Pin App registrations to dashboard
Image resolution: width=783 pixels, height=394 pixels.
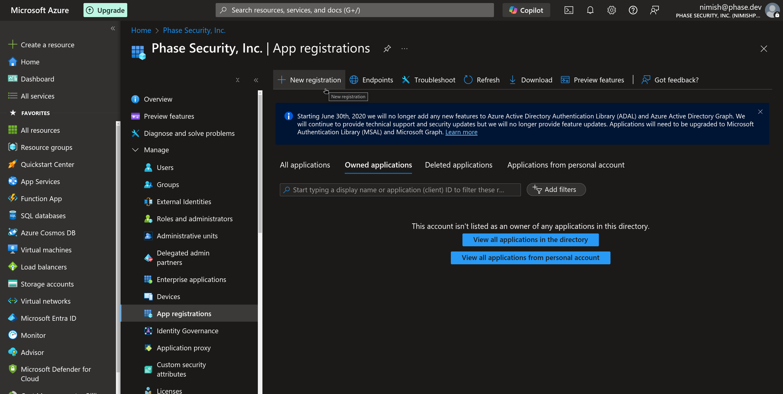click(387, 49)
